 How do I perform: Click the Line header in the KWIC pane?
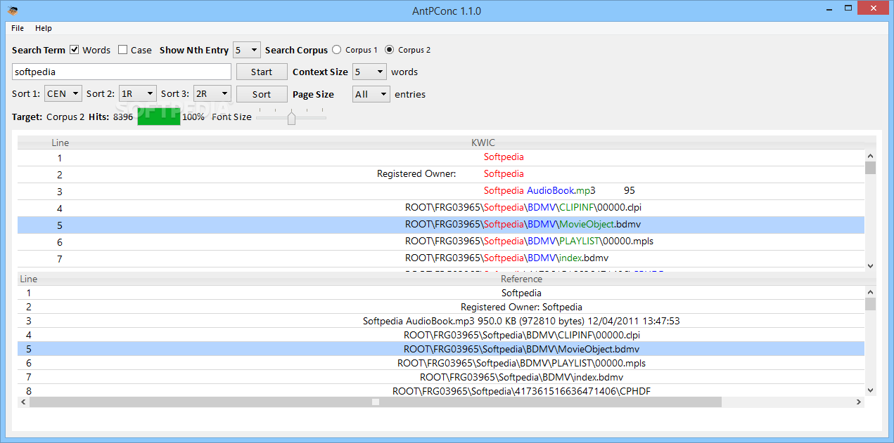click(x=60, y=143)
